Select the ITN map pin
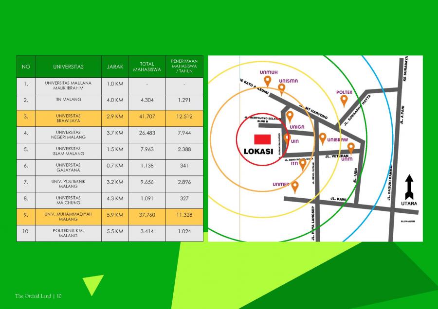Image resolution: width=438 pixels, height=309 pixels. (x=303, y=164)
